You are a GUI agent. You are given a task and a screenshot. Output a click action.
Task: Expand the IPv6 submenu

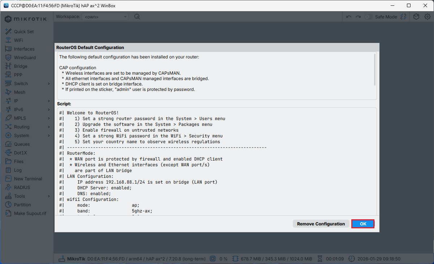[x=49, y=110]
